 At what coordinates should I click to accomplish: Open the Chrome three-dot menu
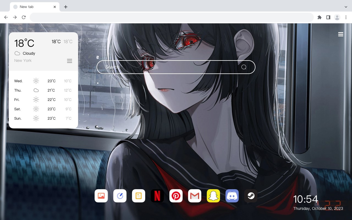pos(346,17)
